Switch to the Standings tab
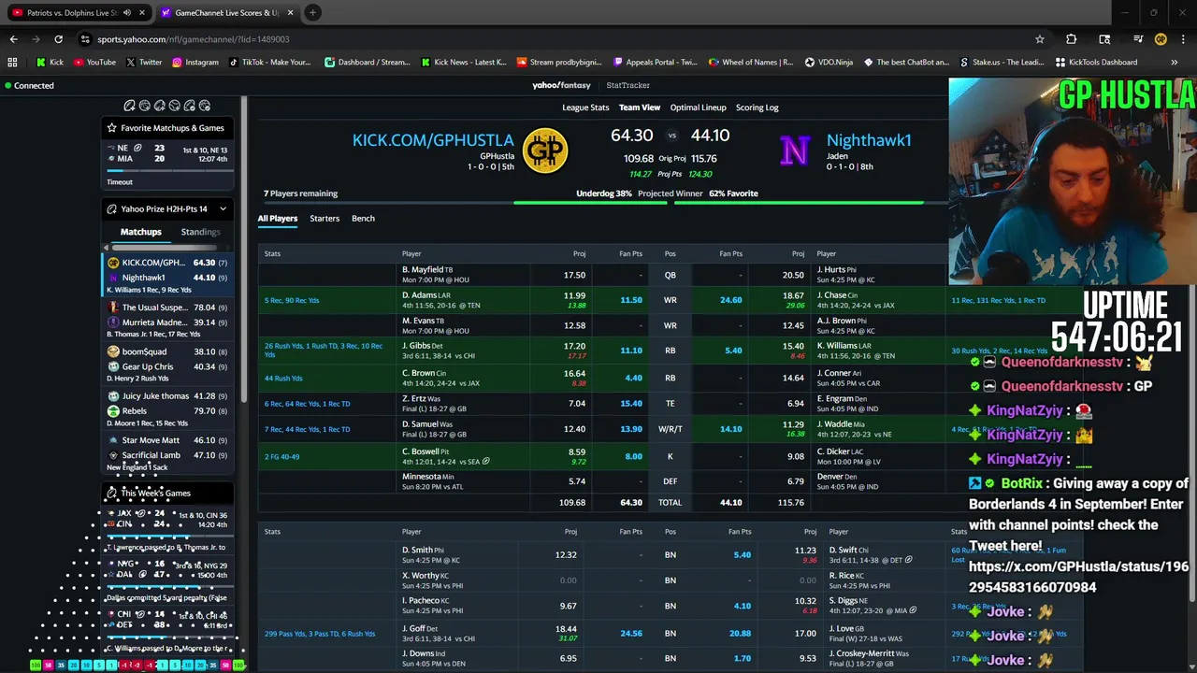Image resolution: width=1197 pixels, height=673 pixels. pos(200,232)
